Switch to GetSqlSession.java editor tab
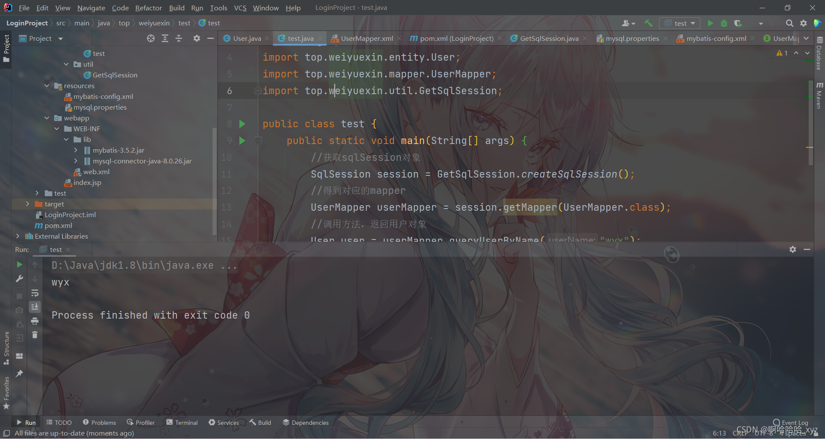 pos(549,38)
